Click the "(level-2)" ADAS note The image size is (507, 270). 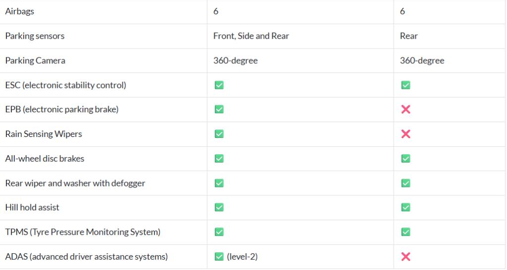(x=242, y=257)
